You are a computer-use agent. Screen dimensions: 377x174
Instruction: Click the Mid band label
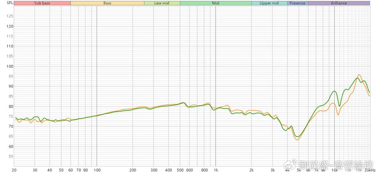click(x=216, y=3)
